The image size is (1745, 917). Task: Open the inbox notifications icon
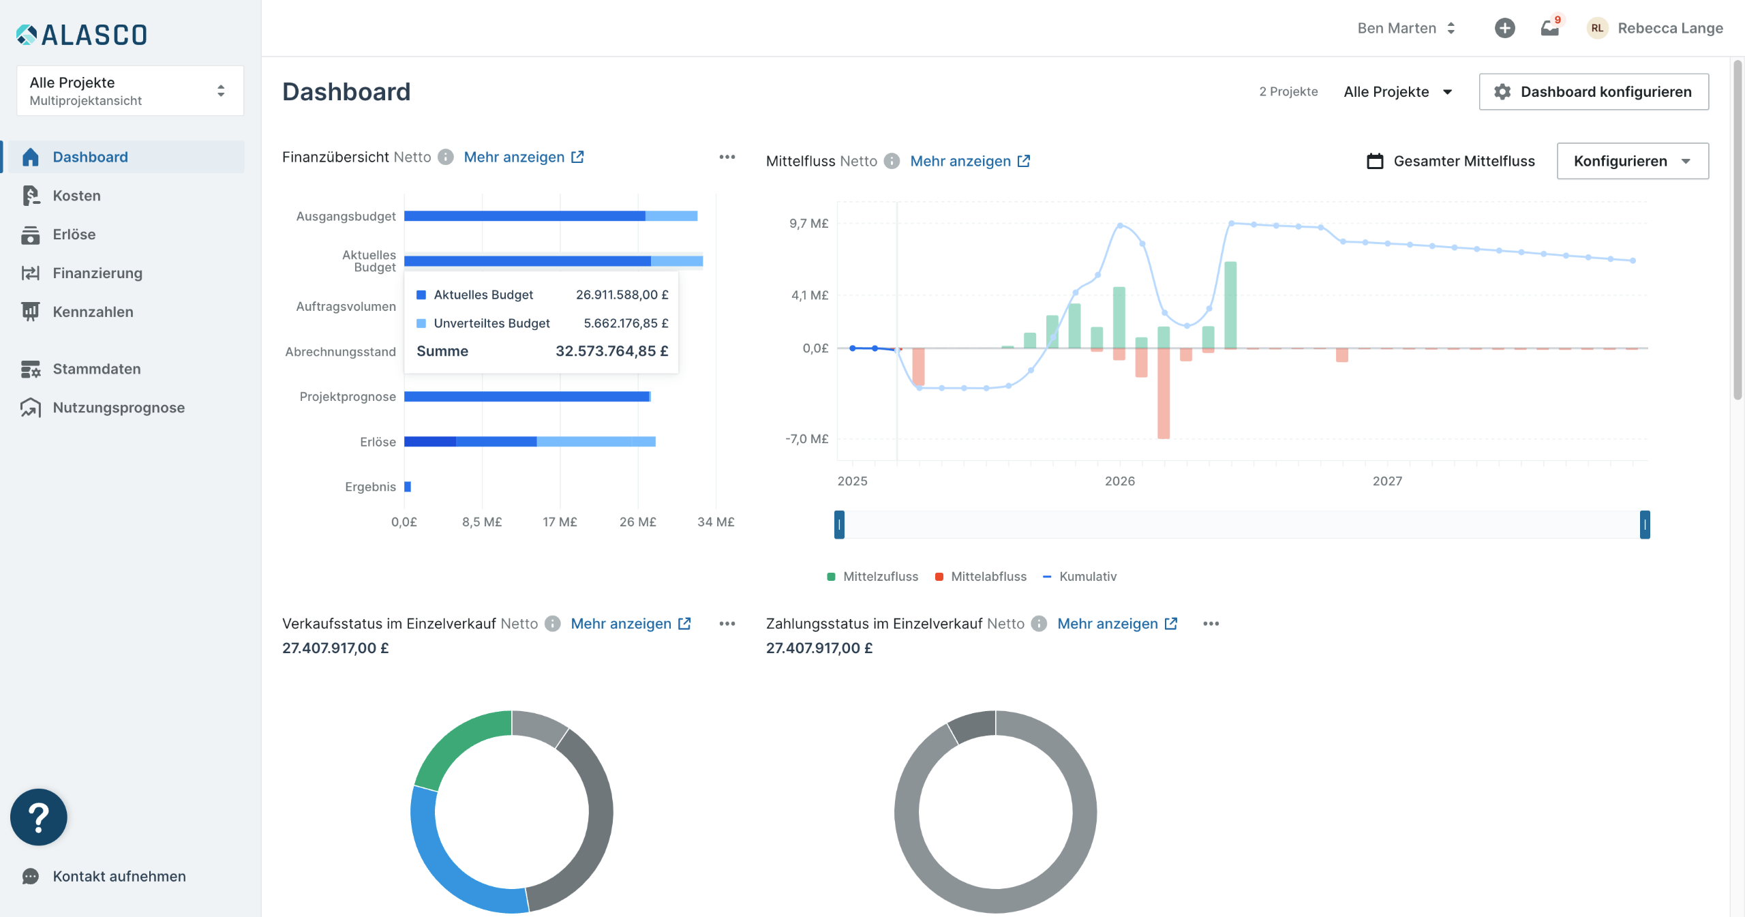(x=1549, y=28)
